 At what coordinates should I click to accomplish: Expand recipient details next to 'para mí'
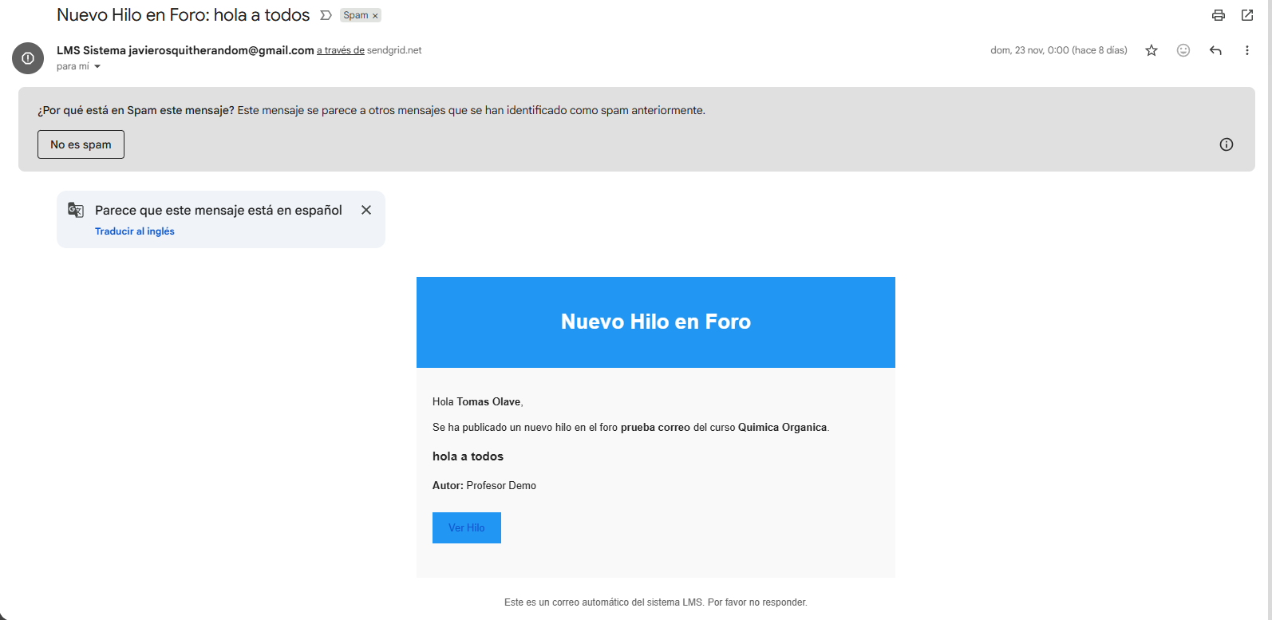97,67
